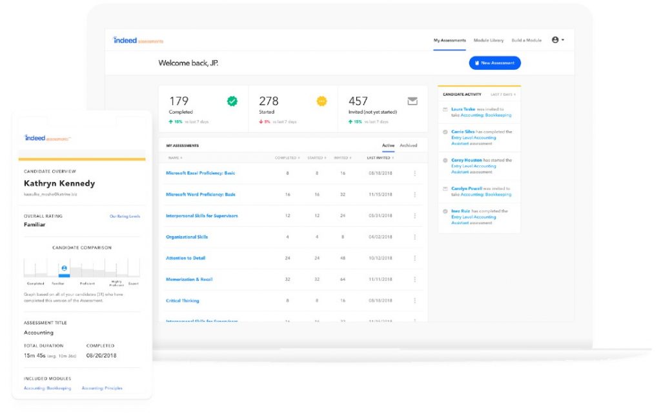
Task: Open Organizational Skills assessment
Action: click(x=187, y=237)
